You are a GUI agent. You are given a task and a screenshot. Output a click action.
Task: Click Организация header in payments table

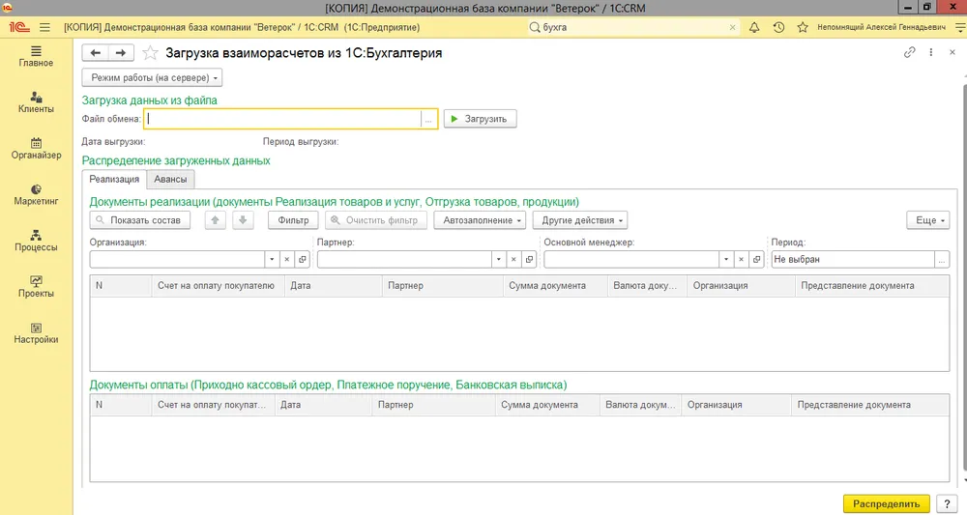coord(736,405)
